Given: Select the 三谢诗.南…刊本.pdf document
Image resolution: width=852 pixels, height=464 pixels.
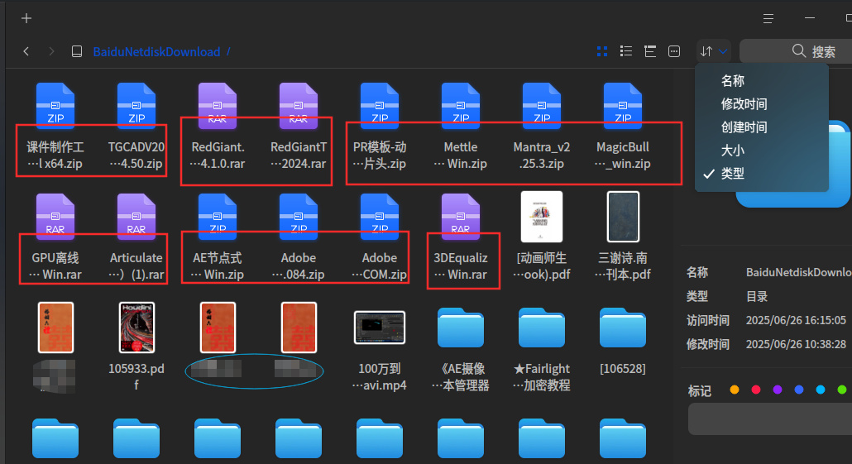Looking at the screenshot, I should coord(623,237).
